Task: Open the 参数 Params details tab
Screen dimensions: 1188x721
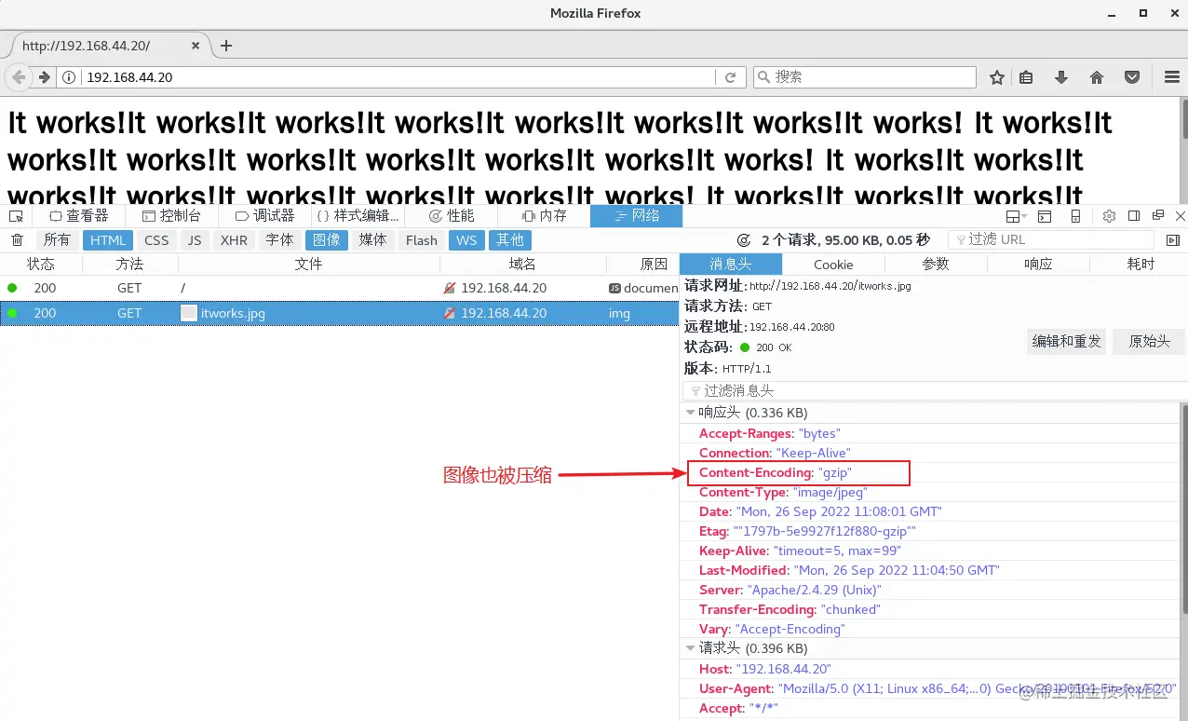Action: 936,264
